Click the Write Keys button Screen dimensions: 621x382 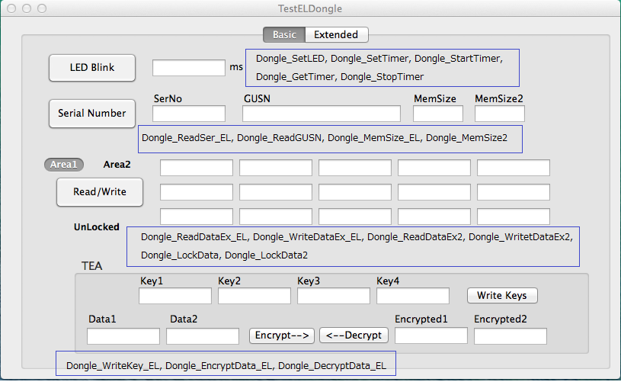(502, 296)
